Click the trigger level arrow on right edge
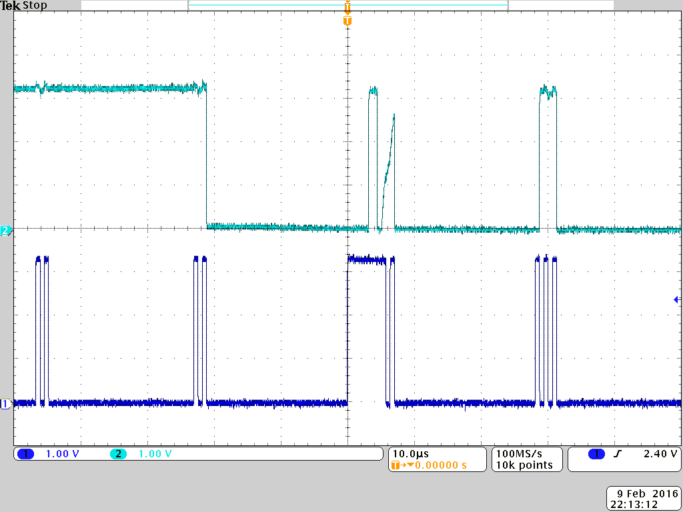Screen dimensions: 683x512 pyautogui.click(x=677, y=299)
